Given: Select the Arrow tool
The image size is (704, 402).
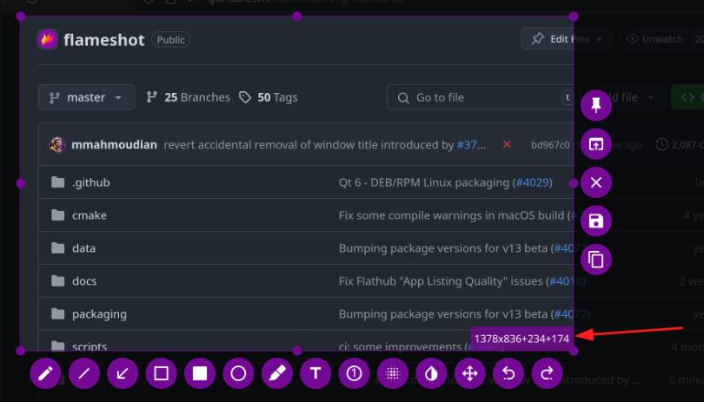Looking at the screenshot, I should click(123, 373).
